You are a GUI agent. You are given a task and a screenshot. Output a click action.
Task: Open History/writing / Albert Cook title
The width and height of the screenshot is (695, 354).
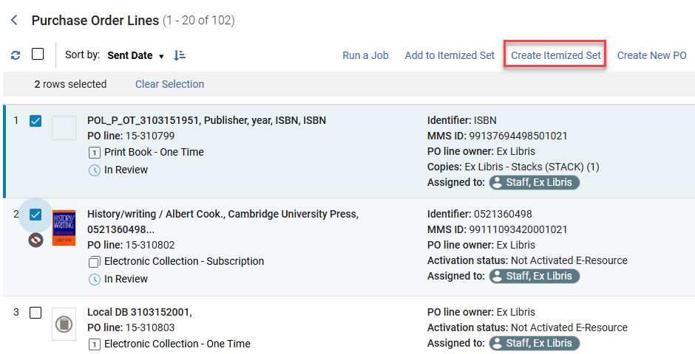tap(223, 222)
